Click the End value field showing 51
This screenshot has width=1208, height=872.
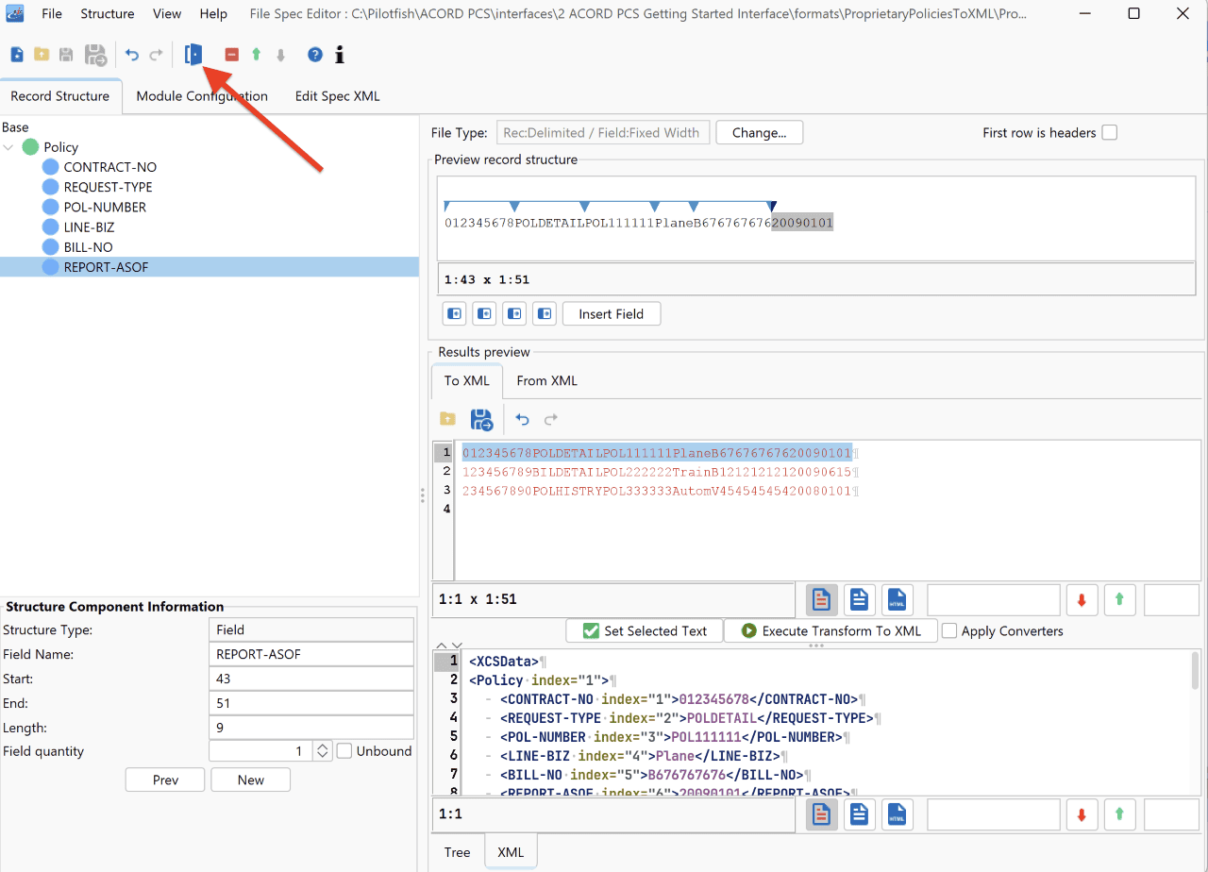310,703
